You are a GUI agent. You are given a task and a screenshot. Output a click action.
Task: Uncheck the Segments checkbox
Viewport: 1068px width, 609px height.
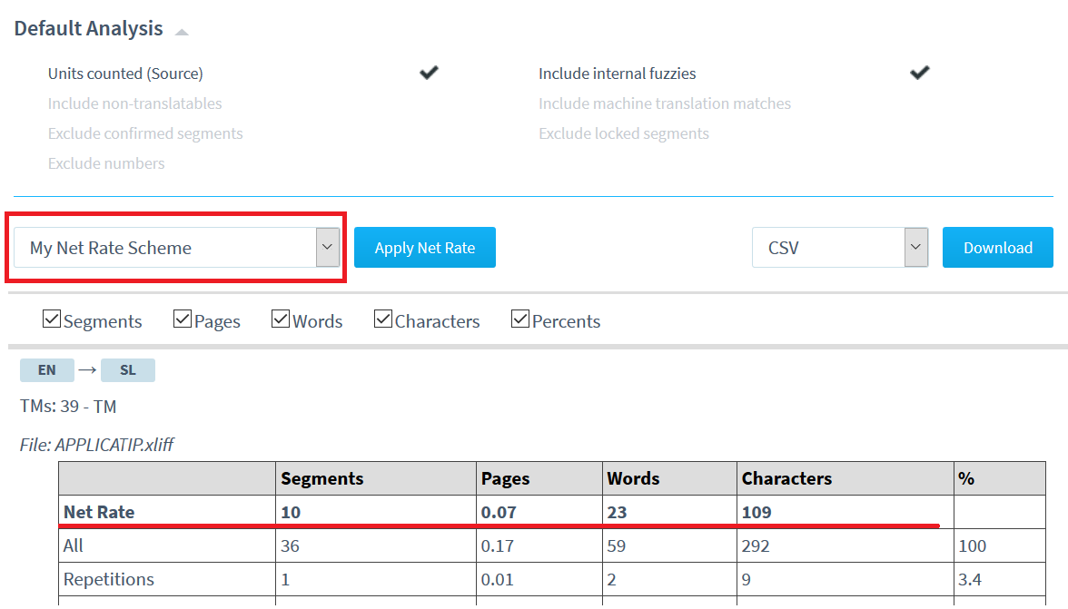pyautogui.click(x=52, y=319)
